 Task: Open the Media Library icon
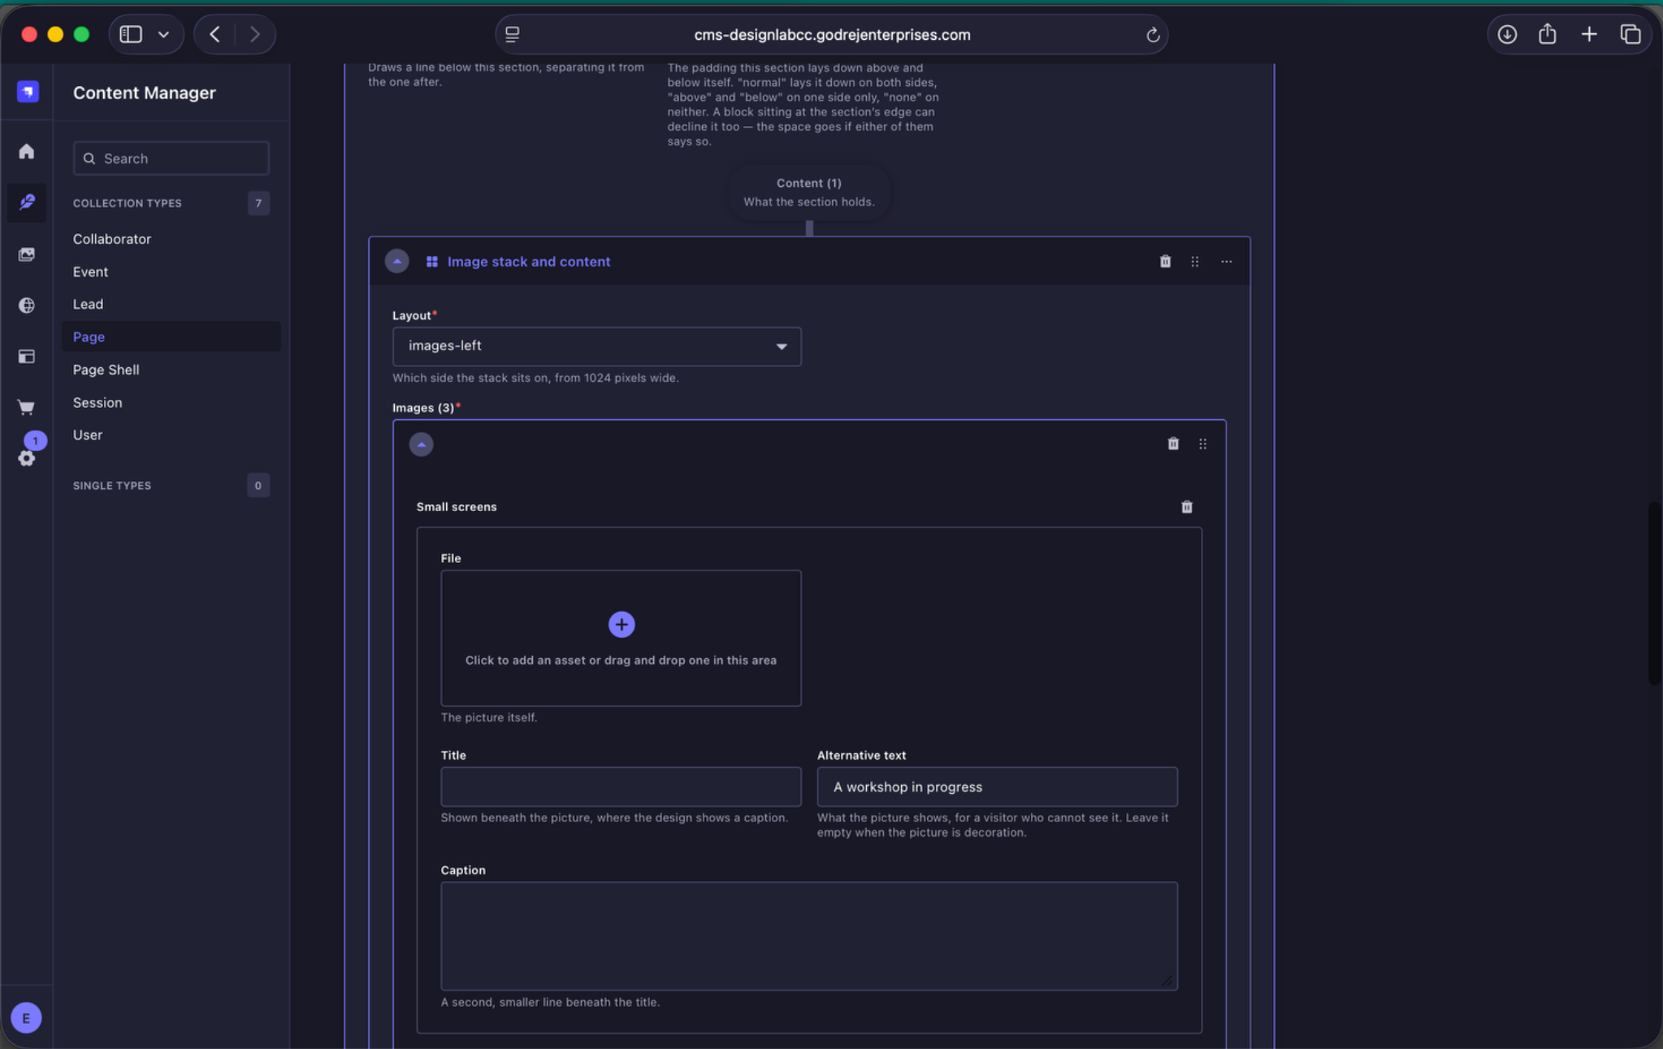point(27,254)
